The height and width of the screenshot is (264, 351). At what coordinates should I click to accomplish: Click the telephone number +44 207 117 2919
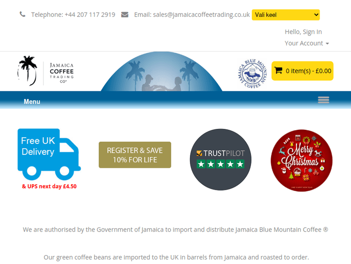pos(90,15)
